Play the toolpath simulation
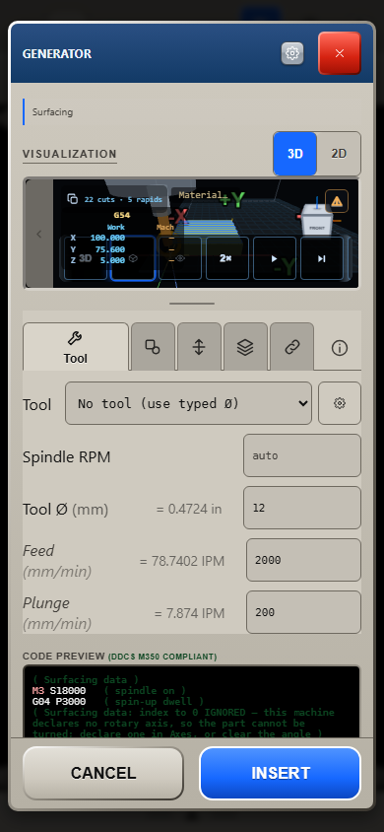 (x=275, y=258)
